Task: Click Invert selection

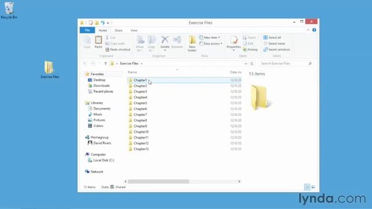Action: coord(277,49)
